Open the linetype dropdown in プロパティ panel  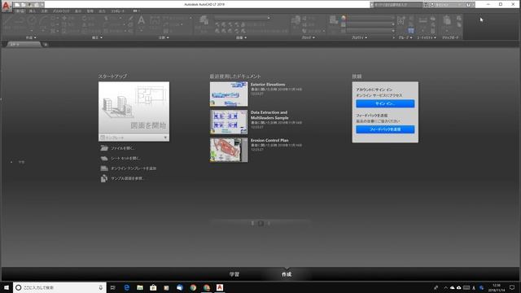pyautogui.click(x=371, y=31)
